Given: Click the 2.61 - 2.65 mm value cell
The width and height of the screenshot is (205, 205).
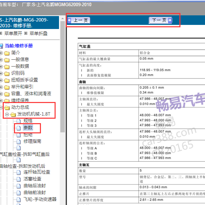Looking at the screenshot, I should [172, 200].
